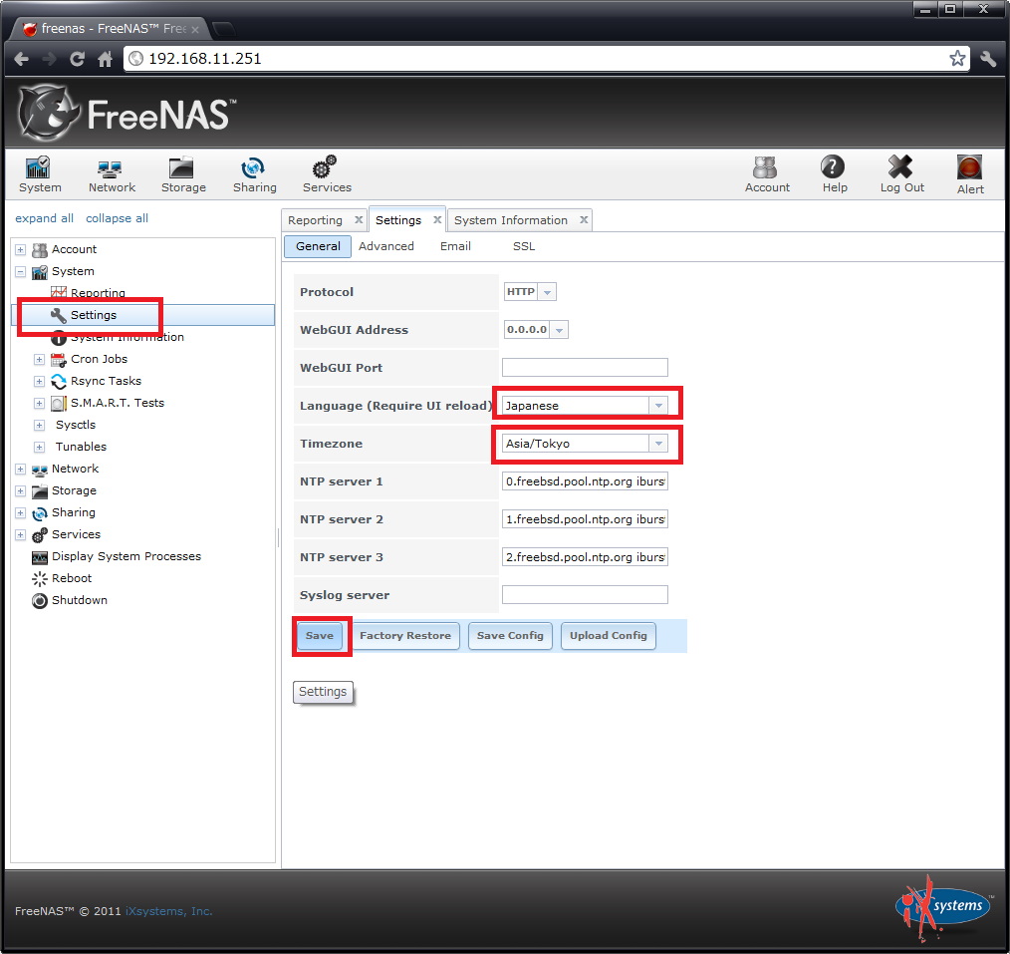Click the Save button
This screenshot has width=1010, height=954.
pyautogui.click(x=320, y=636)
